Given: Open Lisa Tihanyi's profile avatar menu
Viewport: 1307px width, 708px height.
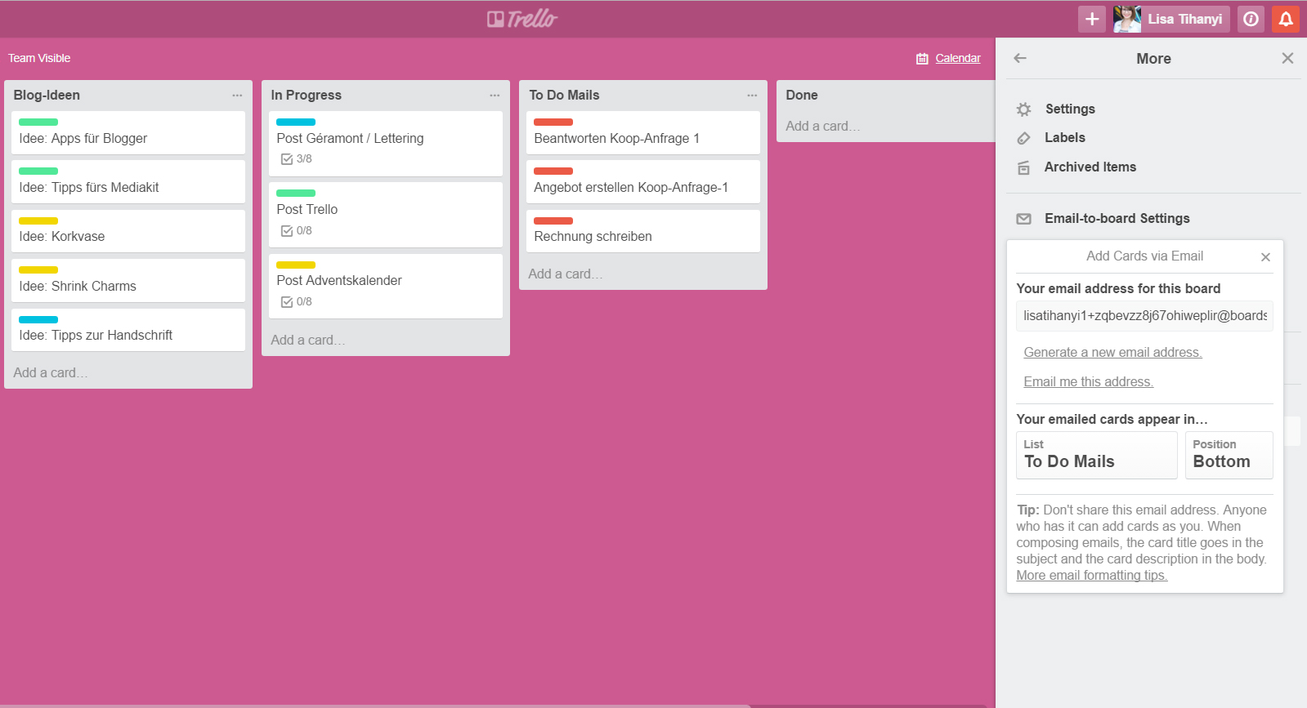Looking at the screenshot, I should pyautogui.click(x=1126, y=19).
